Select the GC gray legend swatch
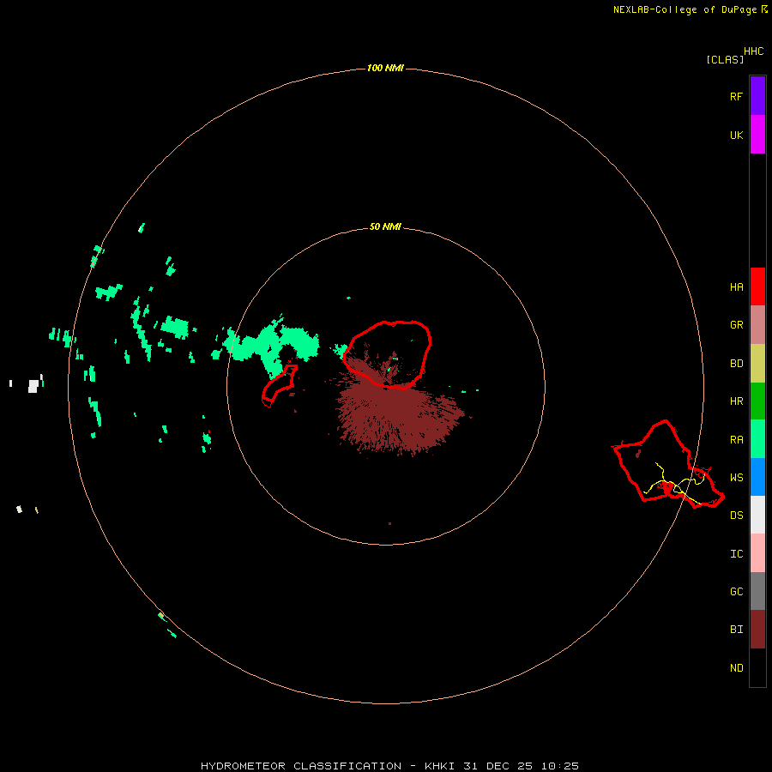The image size is (772, 772). pyautogui.click(x=757, y=591)
